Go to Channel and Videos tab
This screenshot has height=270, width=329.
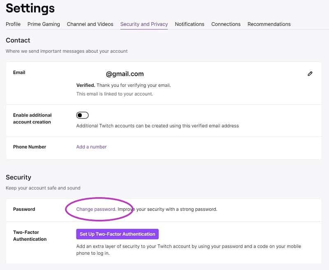pyautogui.click(x=90, y=24)
